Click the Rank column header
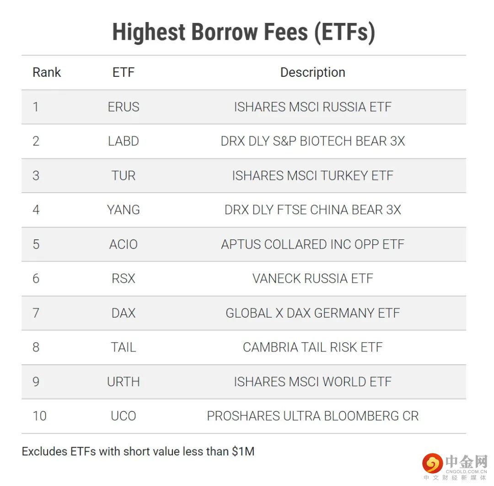The image size is (494, 486). tap(47, 72)
